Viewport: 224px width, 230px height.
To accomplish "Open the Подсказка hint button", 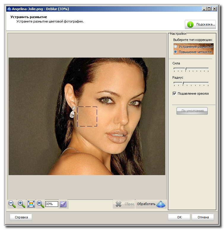I will click(200, 25).
